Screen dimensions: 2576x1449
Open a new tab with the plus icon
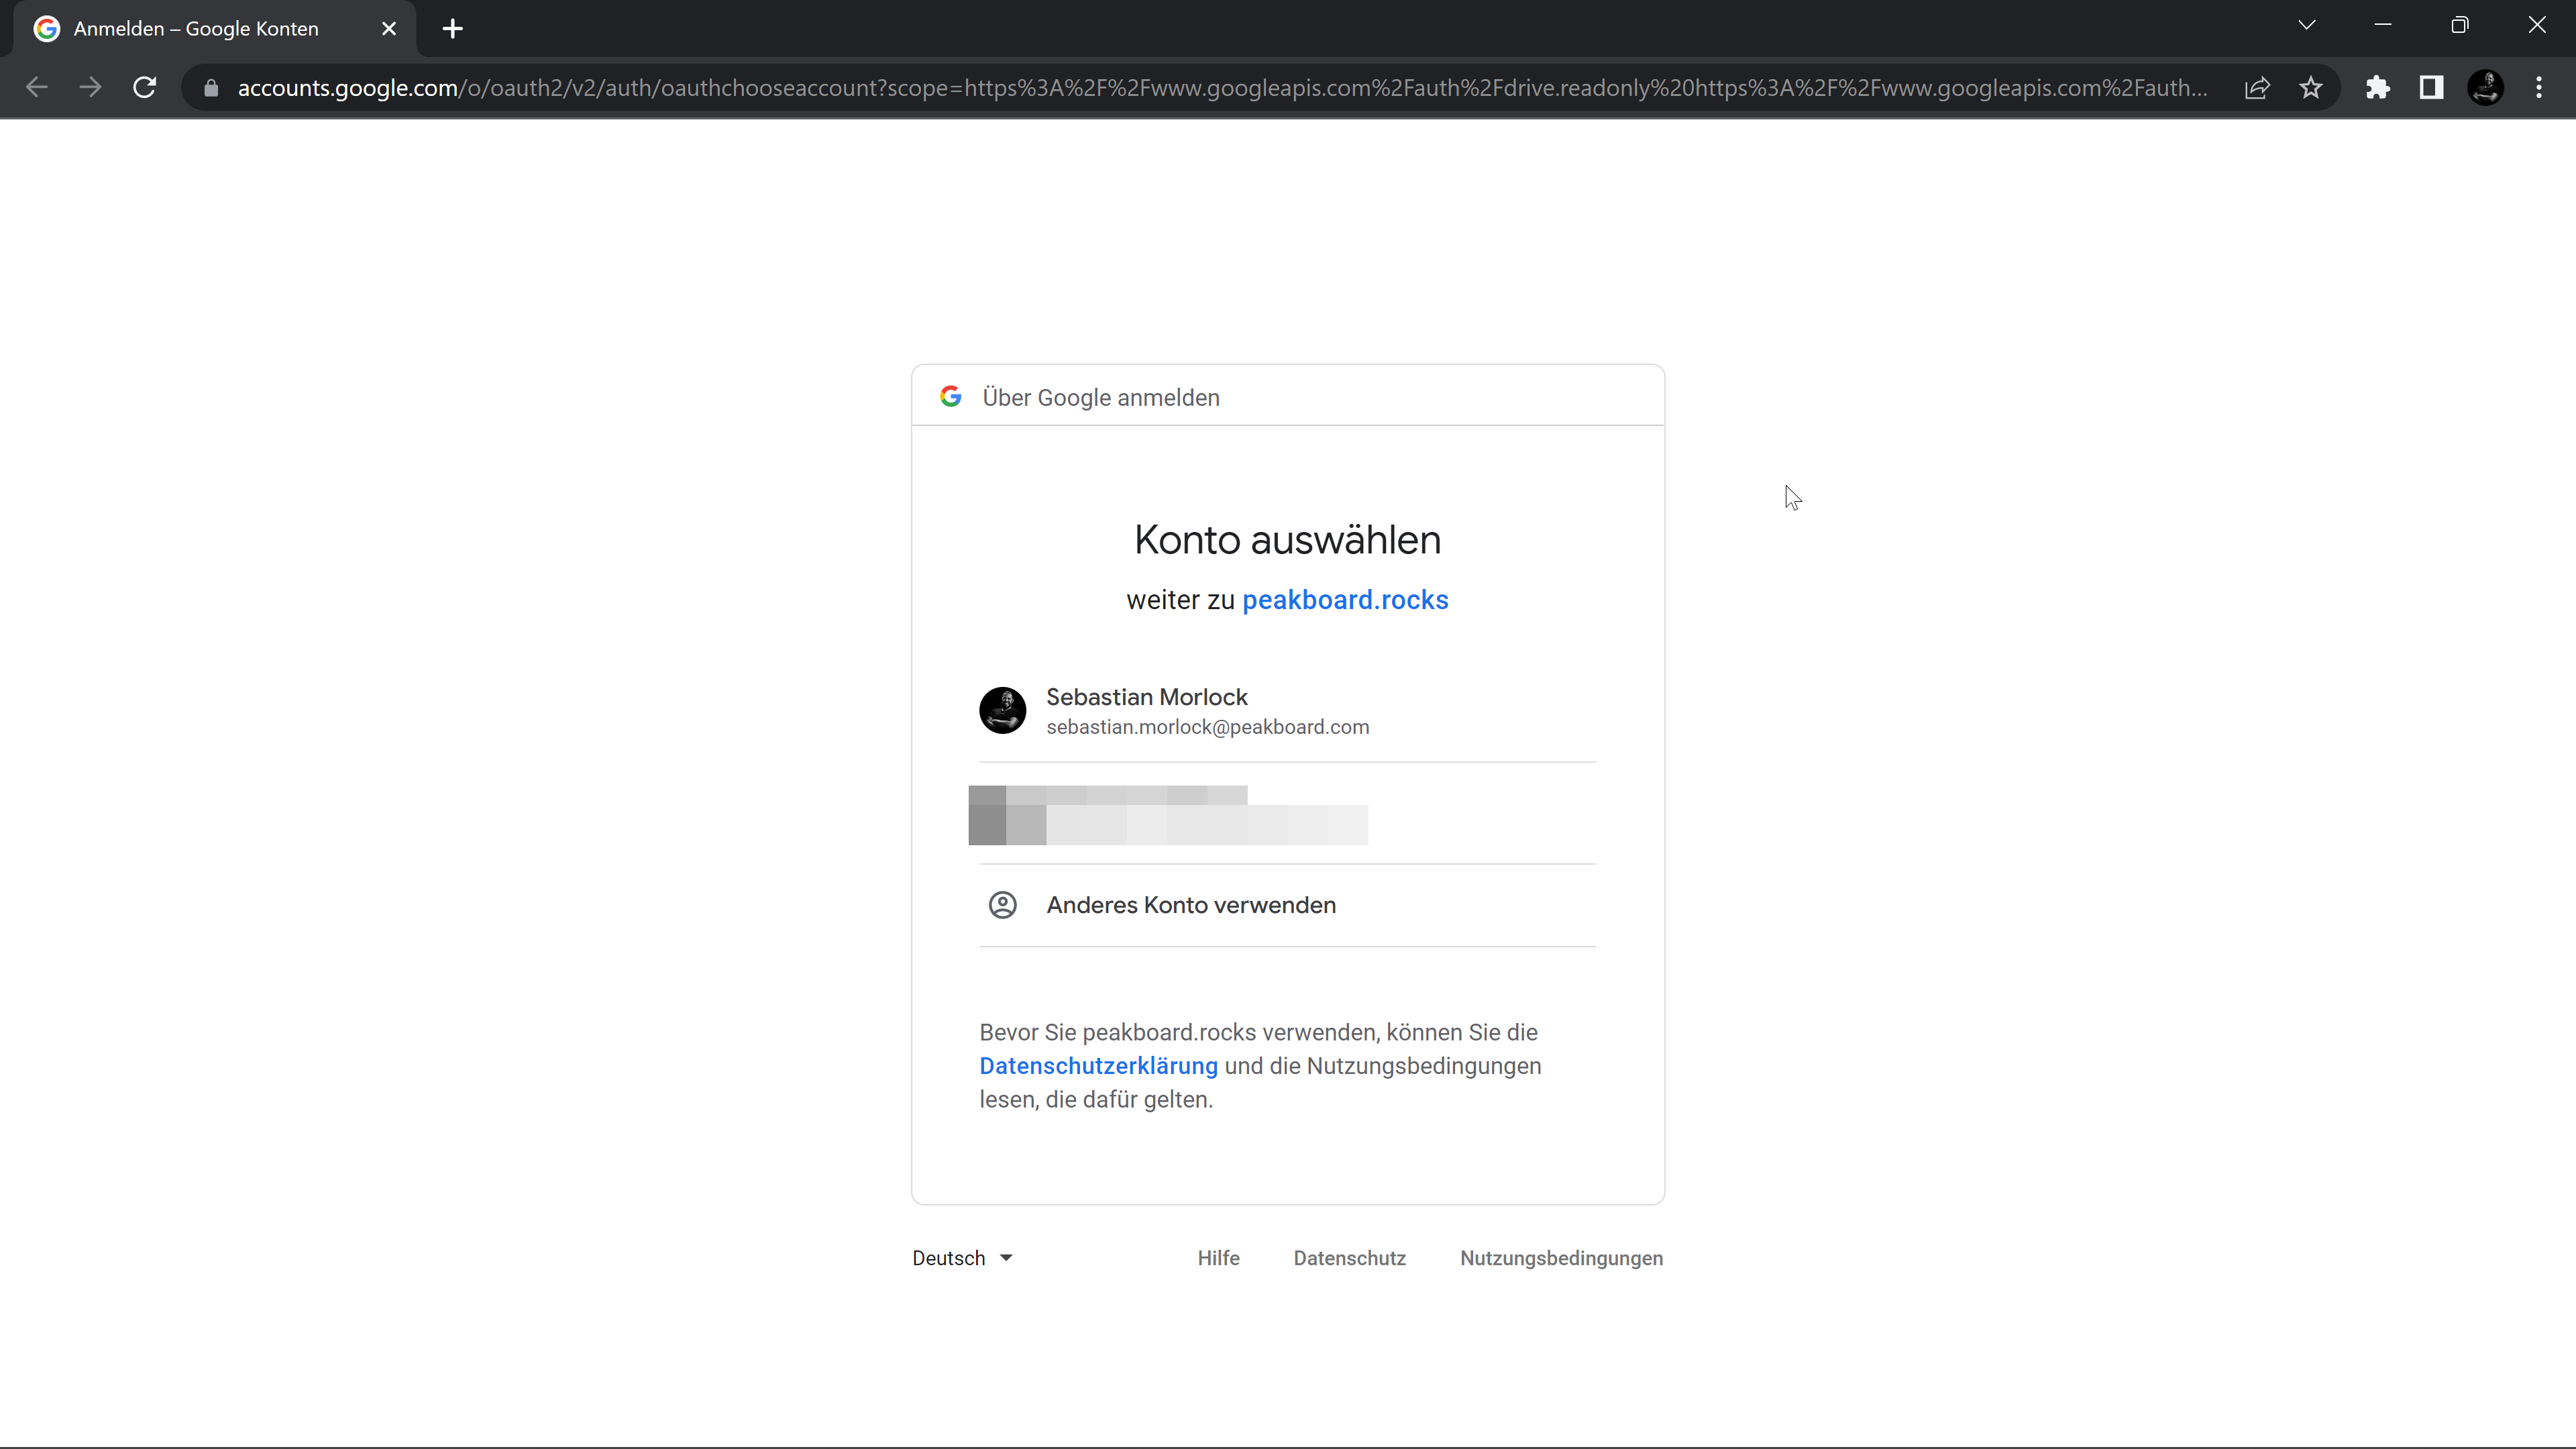pyautogui.click(x=453, y=29)
